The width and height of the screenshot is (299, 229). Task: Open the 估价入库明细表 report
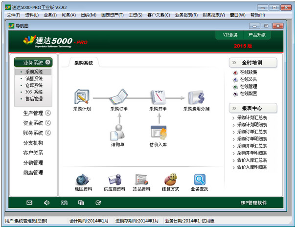(x=252, y=167)
